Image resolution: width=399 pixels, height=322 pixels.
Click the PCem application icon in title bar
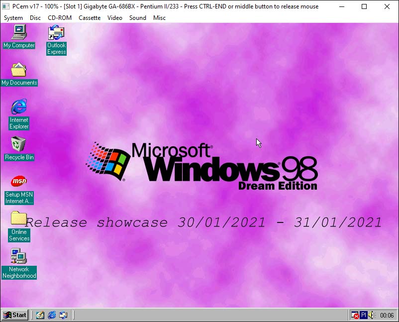(x=5, y=6)
